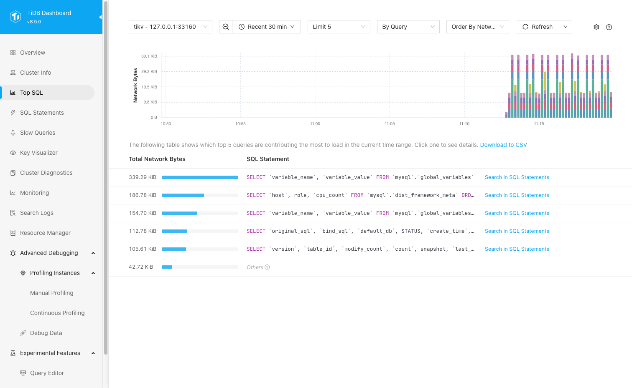
Task: Open the tikv instance selector dropdown
Action: pyautogui.click(x=170, y=27)
